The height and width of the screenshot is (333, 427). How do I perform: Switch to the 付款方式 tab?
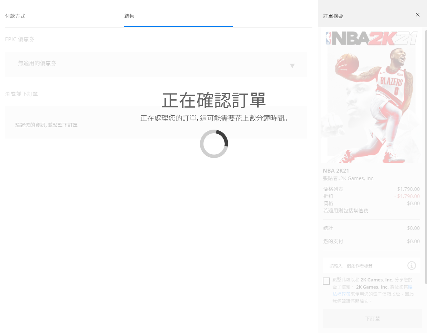[15, 16]
